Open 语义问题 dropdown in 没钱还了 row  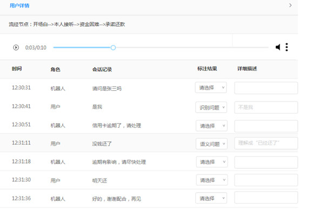coord(212,144)
